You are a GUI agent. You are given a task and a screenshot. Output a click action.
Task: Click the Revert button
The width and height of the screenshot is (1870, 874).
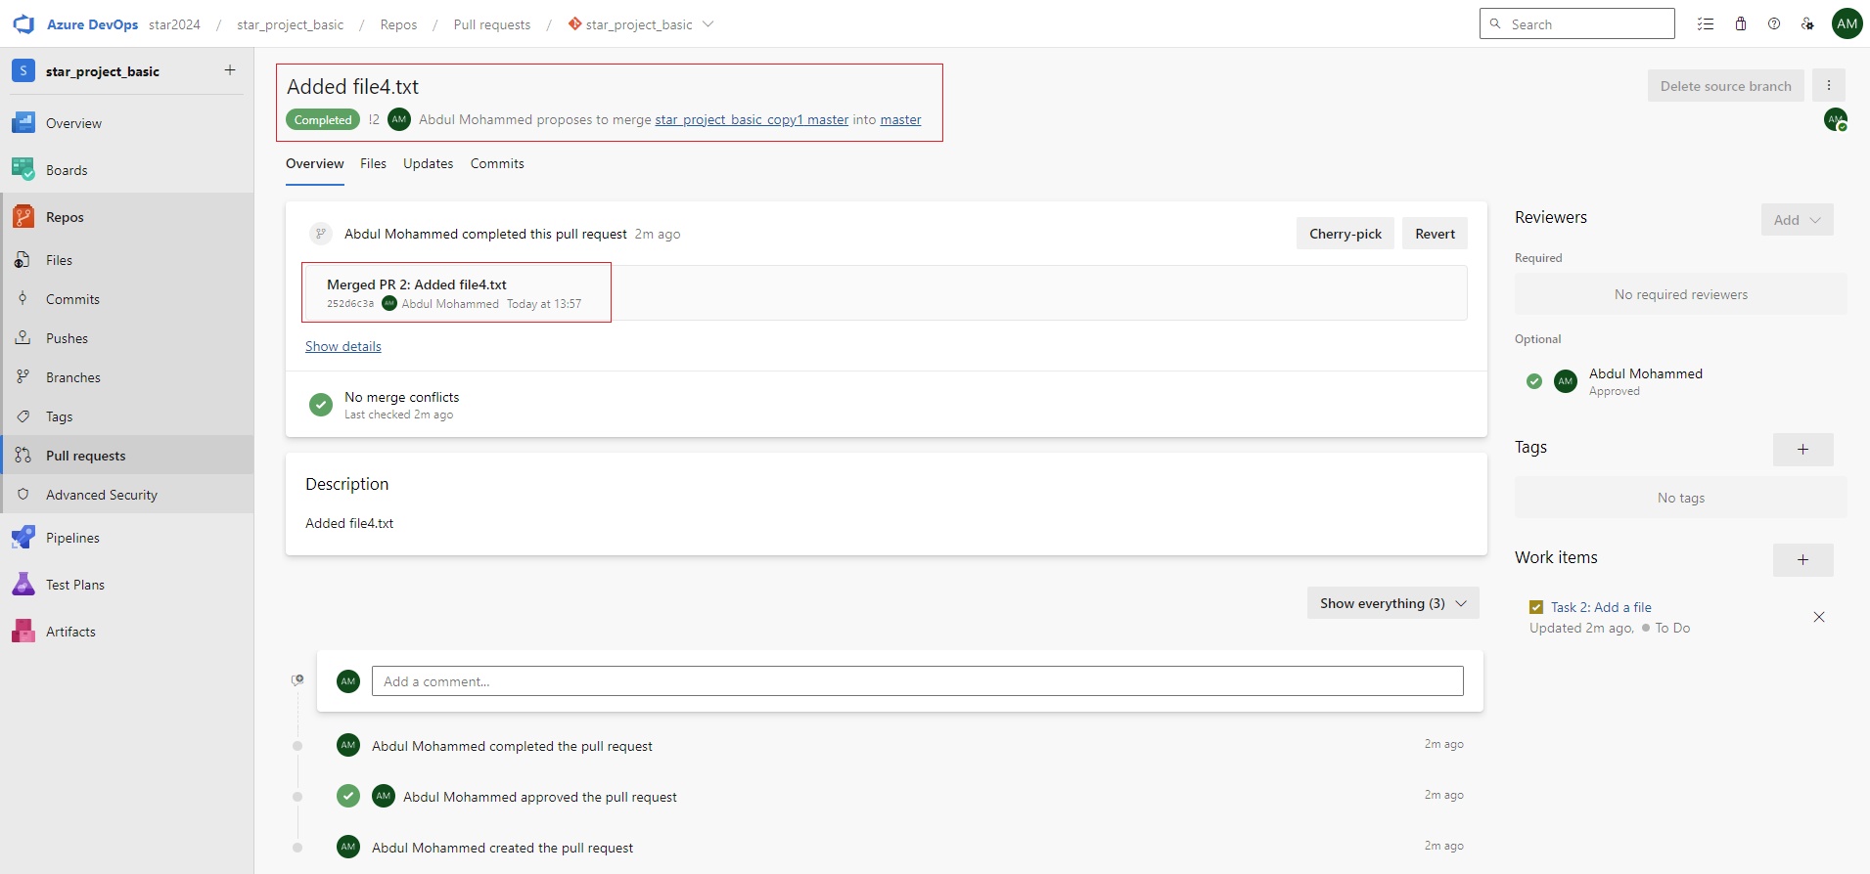coord(1435,234)
